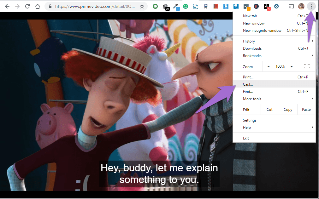
Task: Expand the History submenu
Action: click(x=274, y=41)
